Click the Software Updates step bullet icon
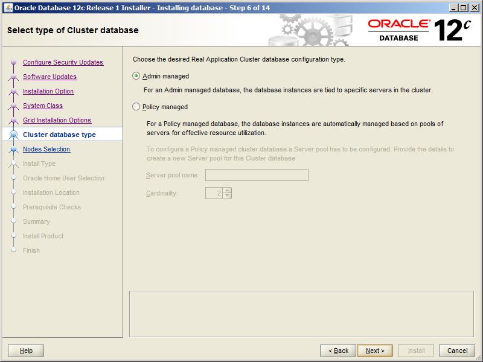483x362 pixels. click(x=13, y=77)
